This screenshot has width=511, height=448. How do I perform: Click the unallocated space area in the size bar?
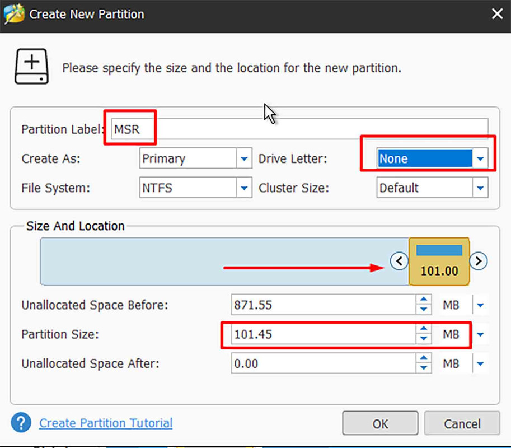pos(224,261)
